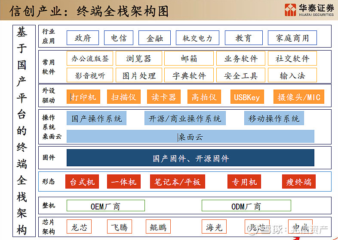Click the 社交软件 box

click(x=292, y=58)
